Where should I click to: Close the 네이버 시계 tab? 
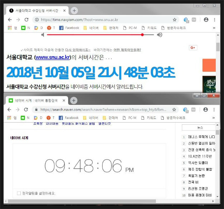click(x=64, y=100)
